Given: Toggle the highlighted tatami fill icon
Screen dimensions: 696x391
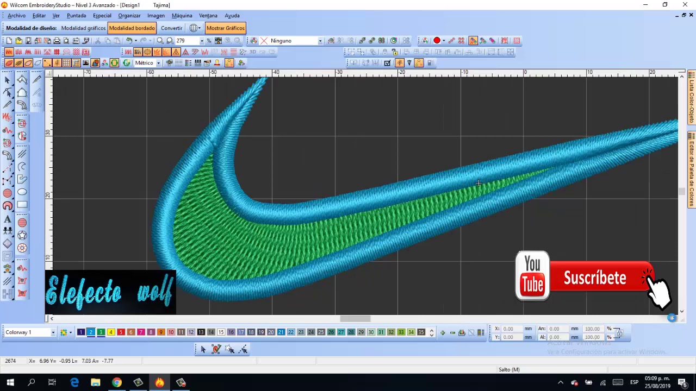Looking at the screenshot, I should click(138, 52).
